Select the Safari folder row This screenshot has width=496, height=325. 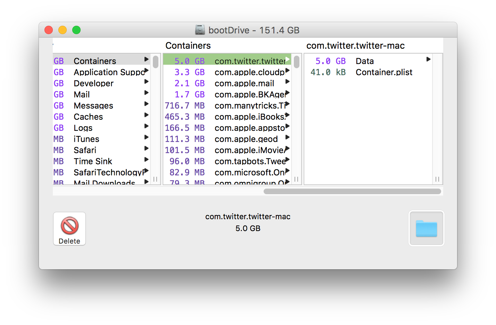[101, 149]
